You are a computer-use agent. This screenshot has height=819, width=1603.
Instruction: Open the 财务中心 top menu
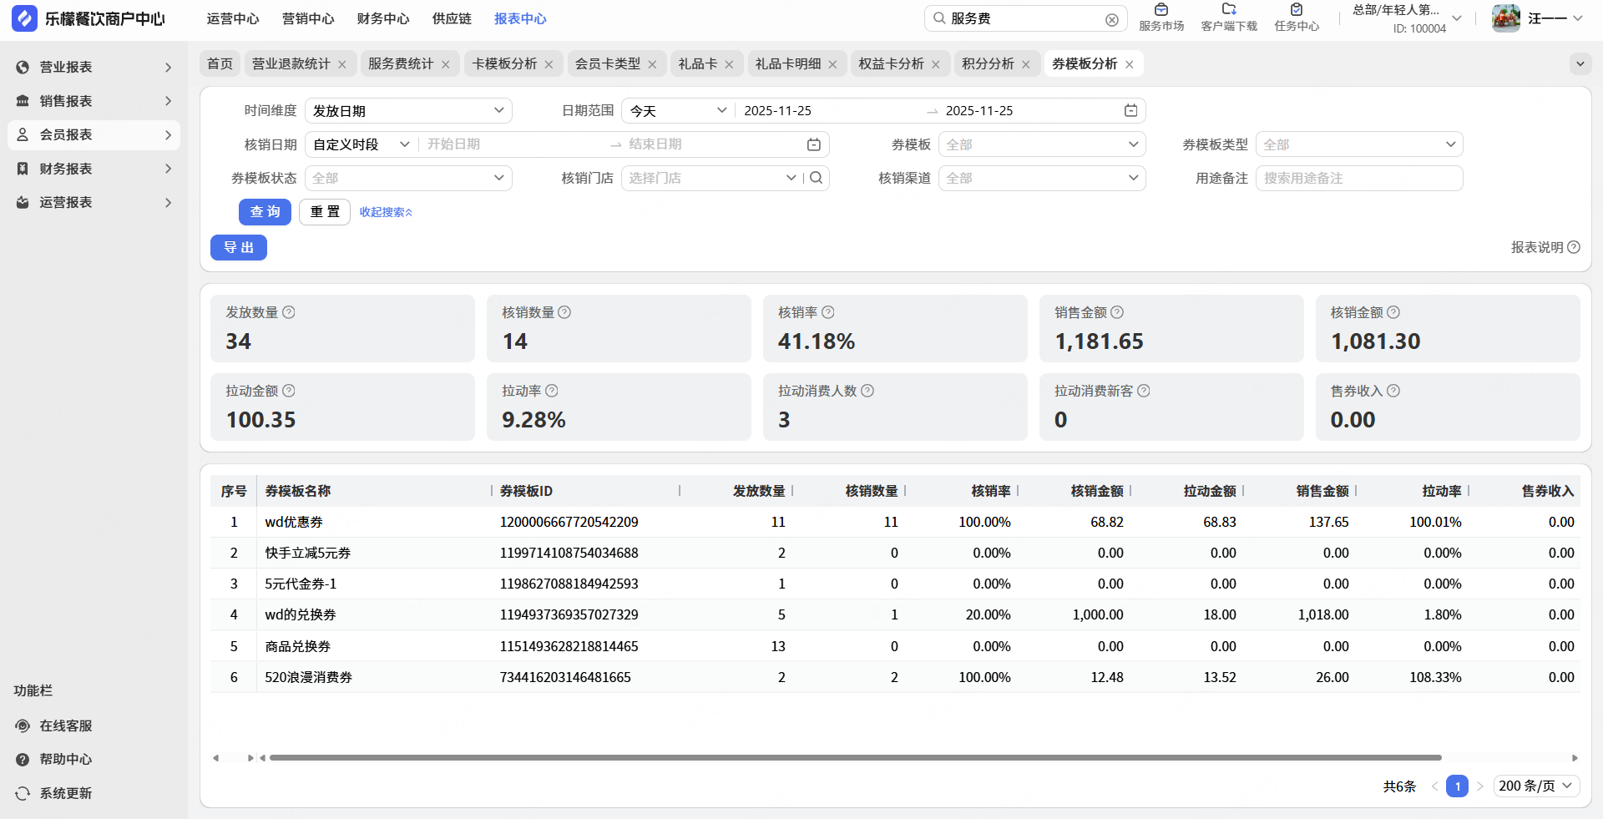point(383,18)
